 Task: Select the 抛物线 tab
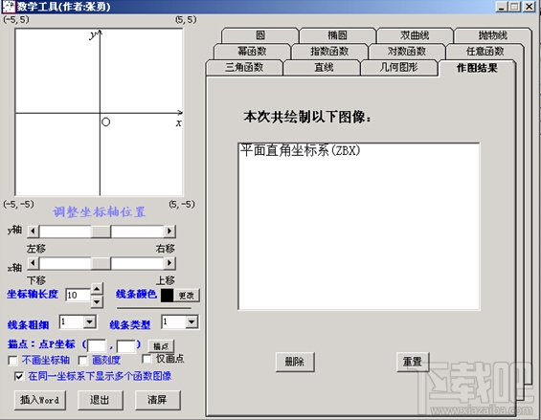pos(493,35)
